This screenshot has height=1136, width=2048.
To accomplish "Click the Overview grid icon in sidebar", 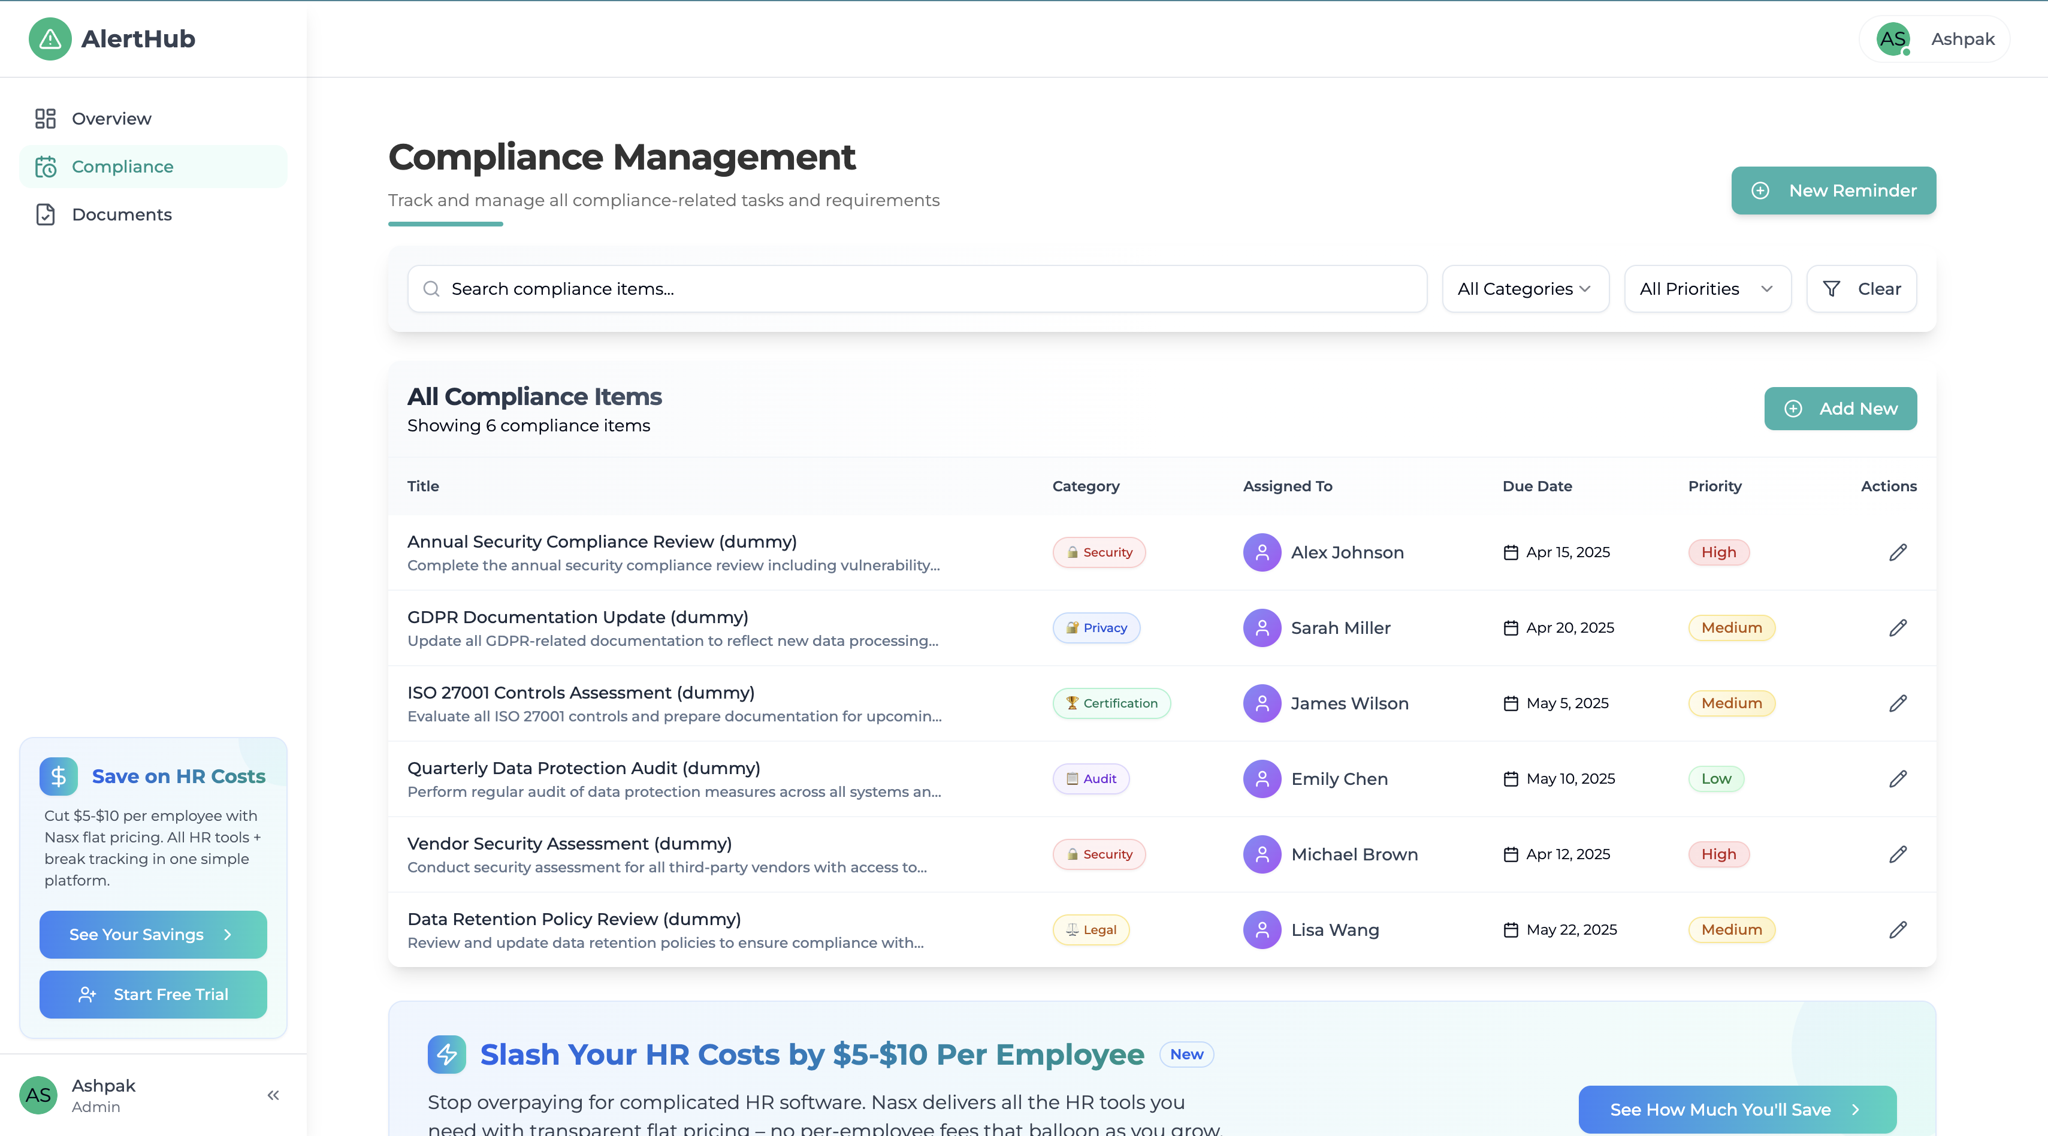I will pyautogui.click(x=46, y=119).
